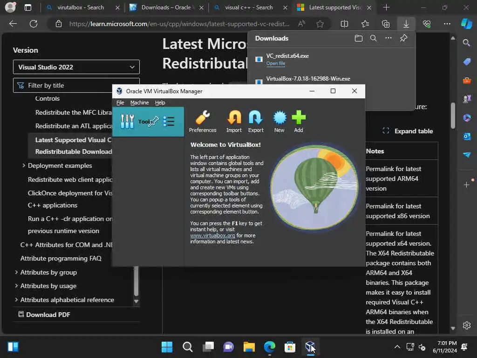The image size is (477, 358).
Task: Refresh the Microsoft Learn page
Action: pos(34,24)
